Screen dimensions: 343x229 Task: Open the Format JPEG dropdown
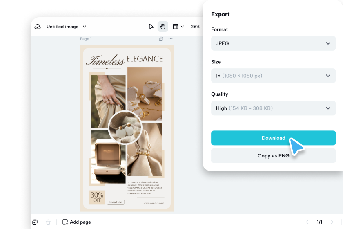(273, 43)
